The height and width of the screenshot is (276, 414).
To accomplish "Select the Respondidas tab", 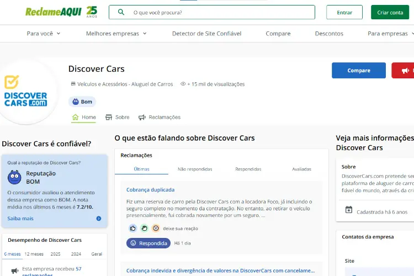I will pos(248,169).
